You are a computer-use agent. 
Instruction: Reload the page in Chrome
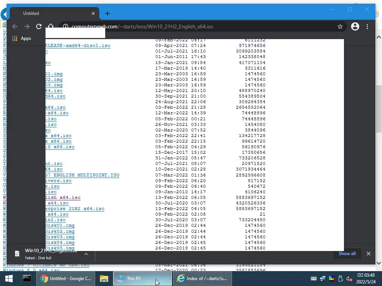coord(39,26)
